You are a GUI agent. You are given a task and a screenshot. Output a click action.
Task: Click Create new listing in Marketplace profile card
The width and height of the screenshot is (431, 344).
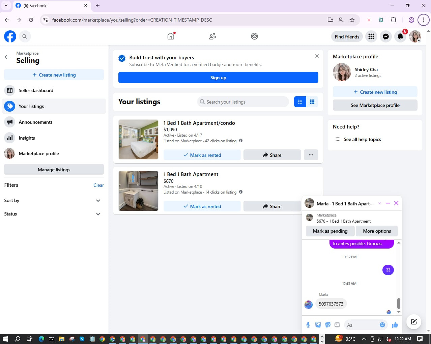(375, 92)
